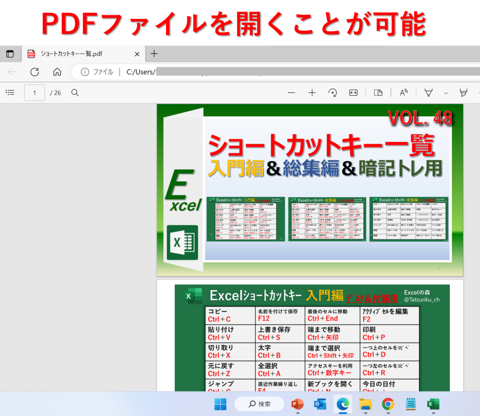480x416 pixels.
Task: Click the "Ctrl+P" shortcut text
Action: [374, 337]
